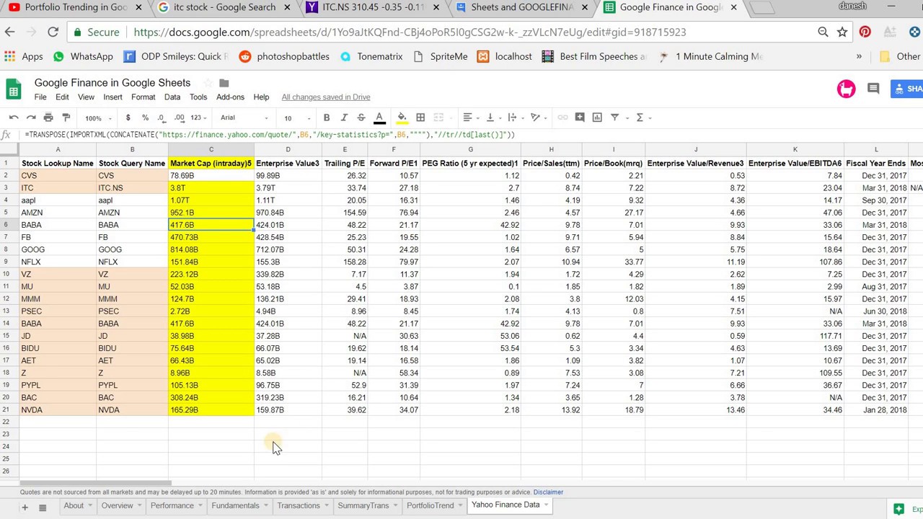Open the Insert menu
923x519 pixels.
[112, 97]
